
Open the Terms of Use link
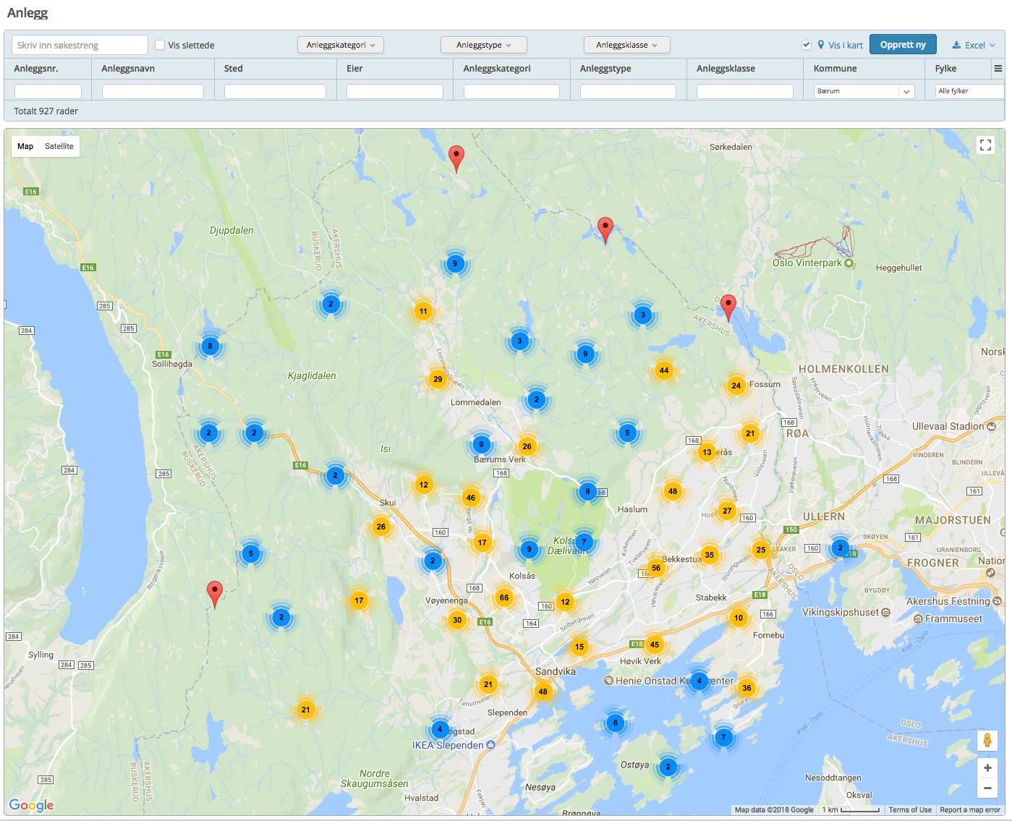910,809
